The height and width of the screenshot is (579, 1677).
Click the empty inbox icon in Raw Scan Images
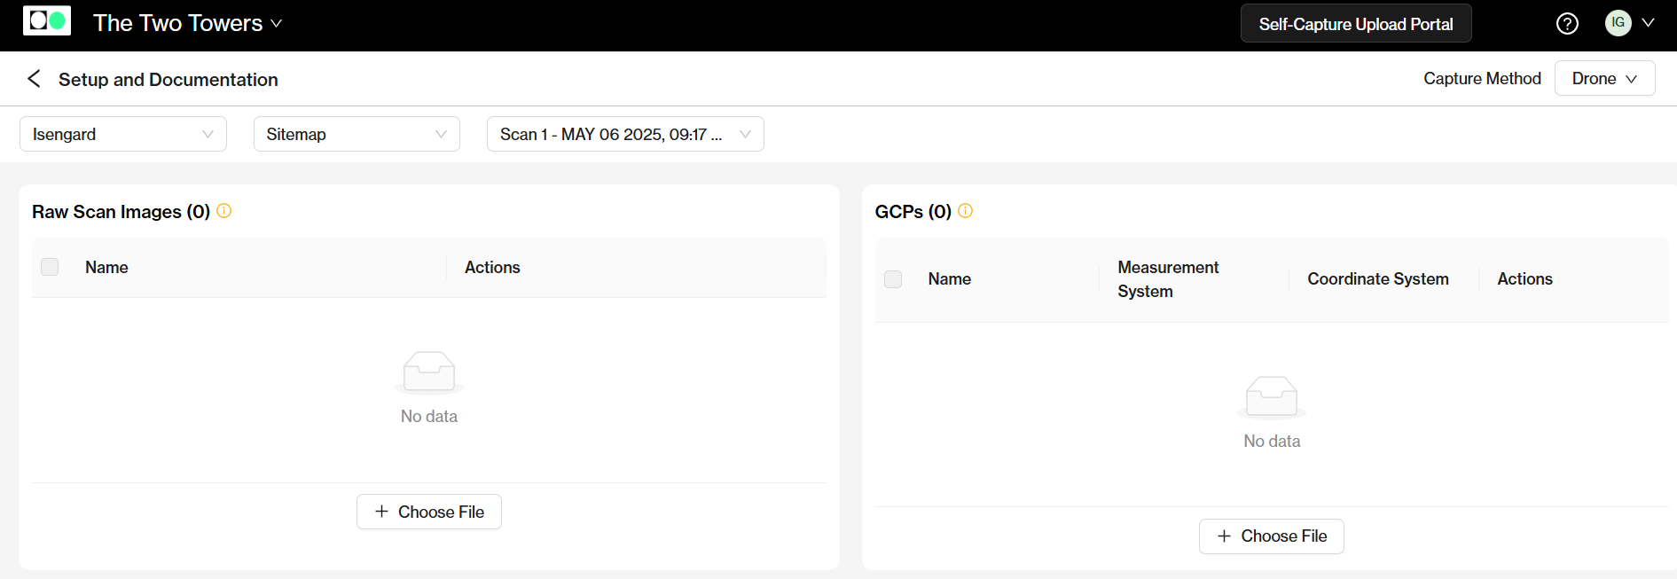click(x=429, y=372)
